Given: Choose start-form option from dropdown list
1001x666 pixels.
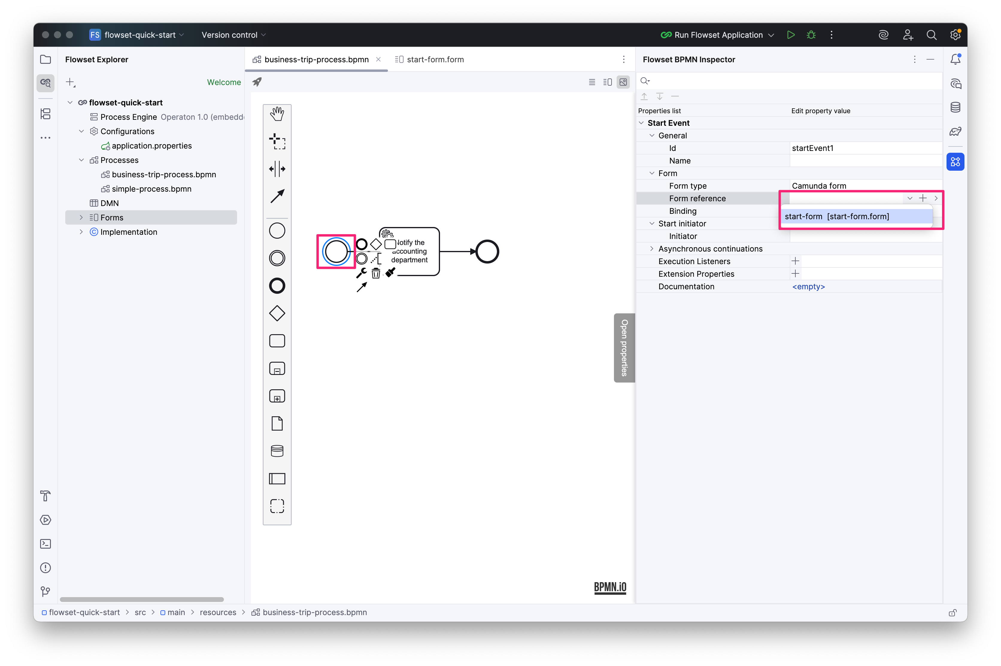Looking at the screenshot, I should click(836, 216).
